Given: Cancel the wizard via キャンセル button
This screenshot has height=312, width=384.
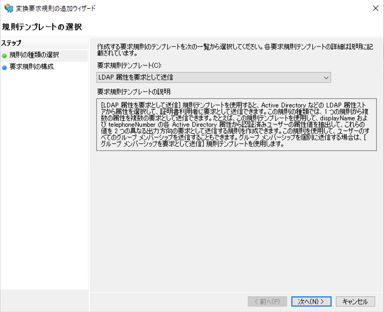Looking at the screenshot, I should click(x=355, y=301).
